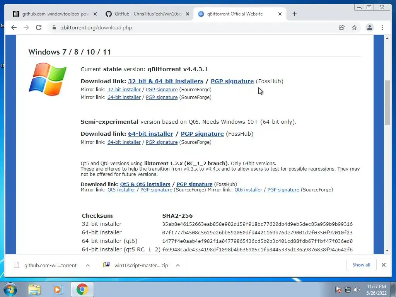Open the Action Center flag tray icon
The height and width of the screenshot is (297, 396).
click(x=338, y=290)
